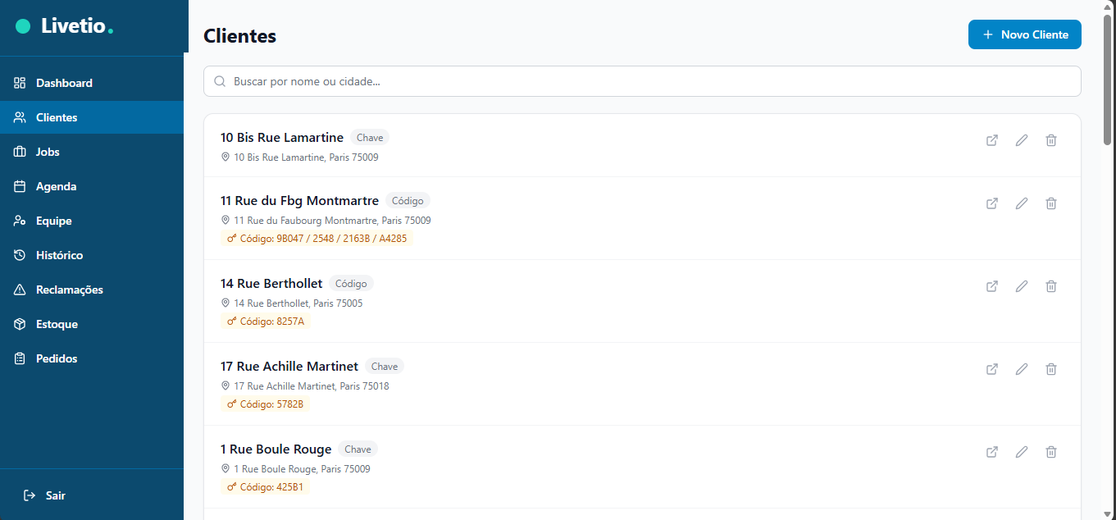This screenshot has width=1116, height=520.
Task: Open the Dashboard menu item
Action: pos(92,83)
